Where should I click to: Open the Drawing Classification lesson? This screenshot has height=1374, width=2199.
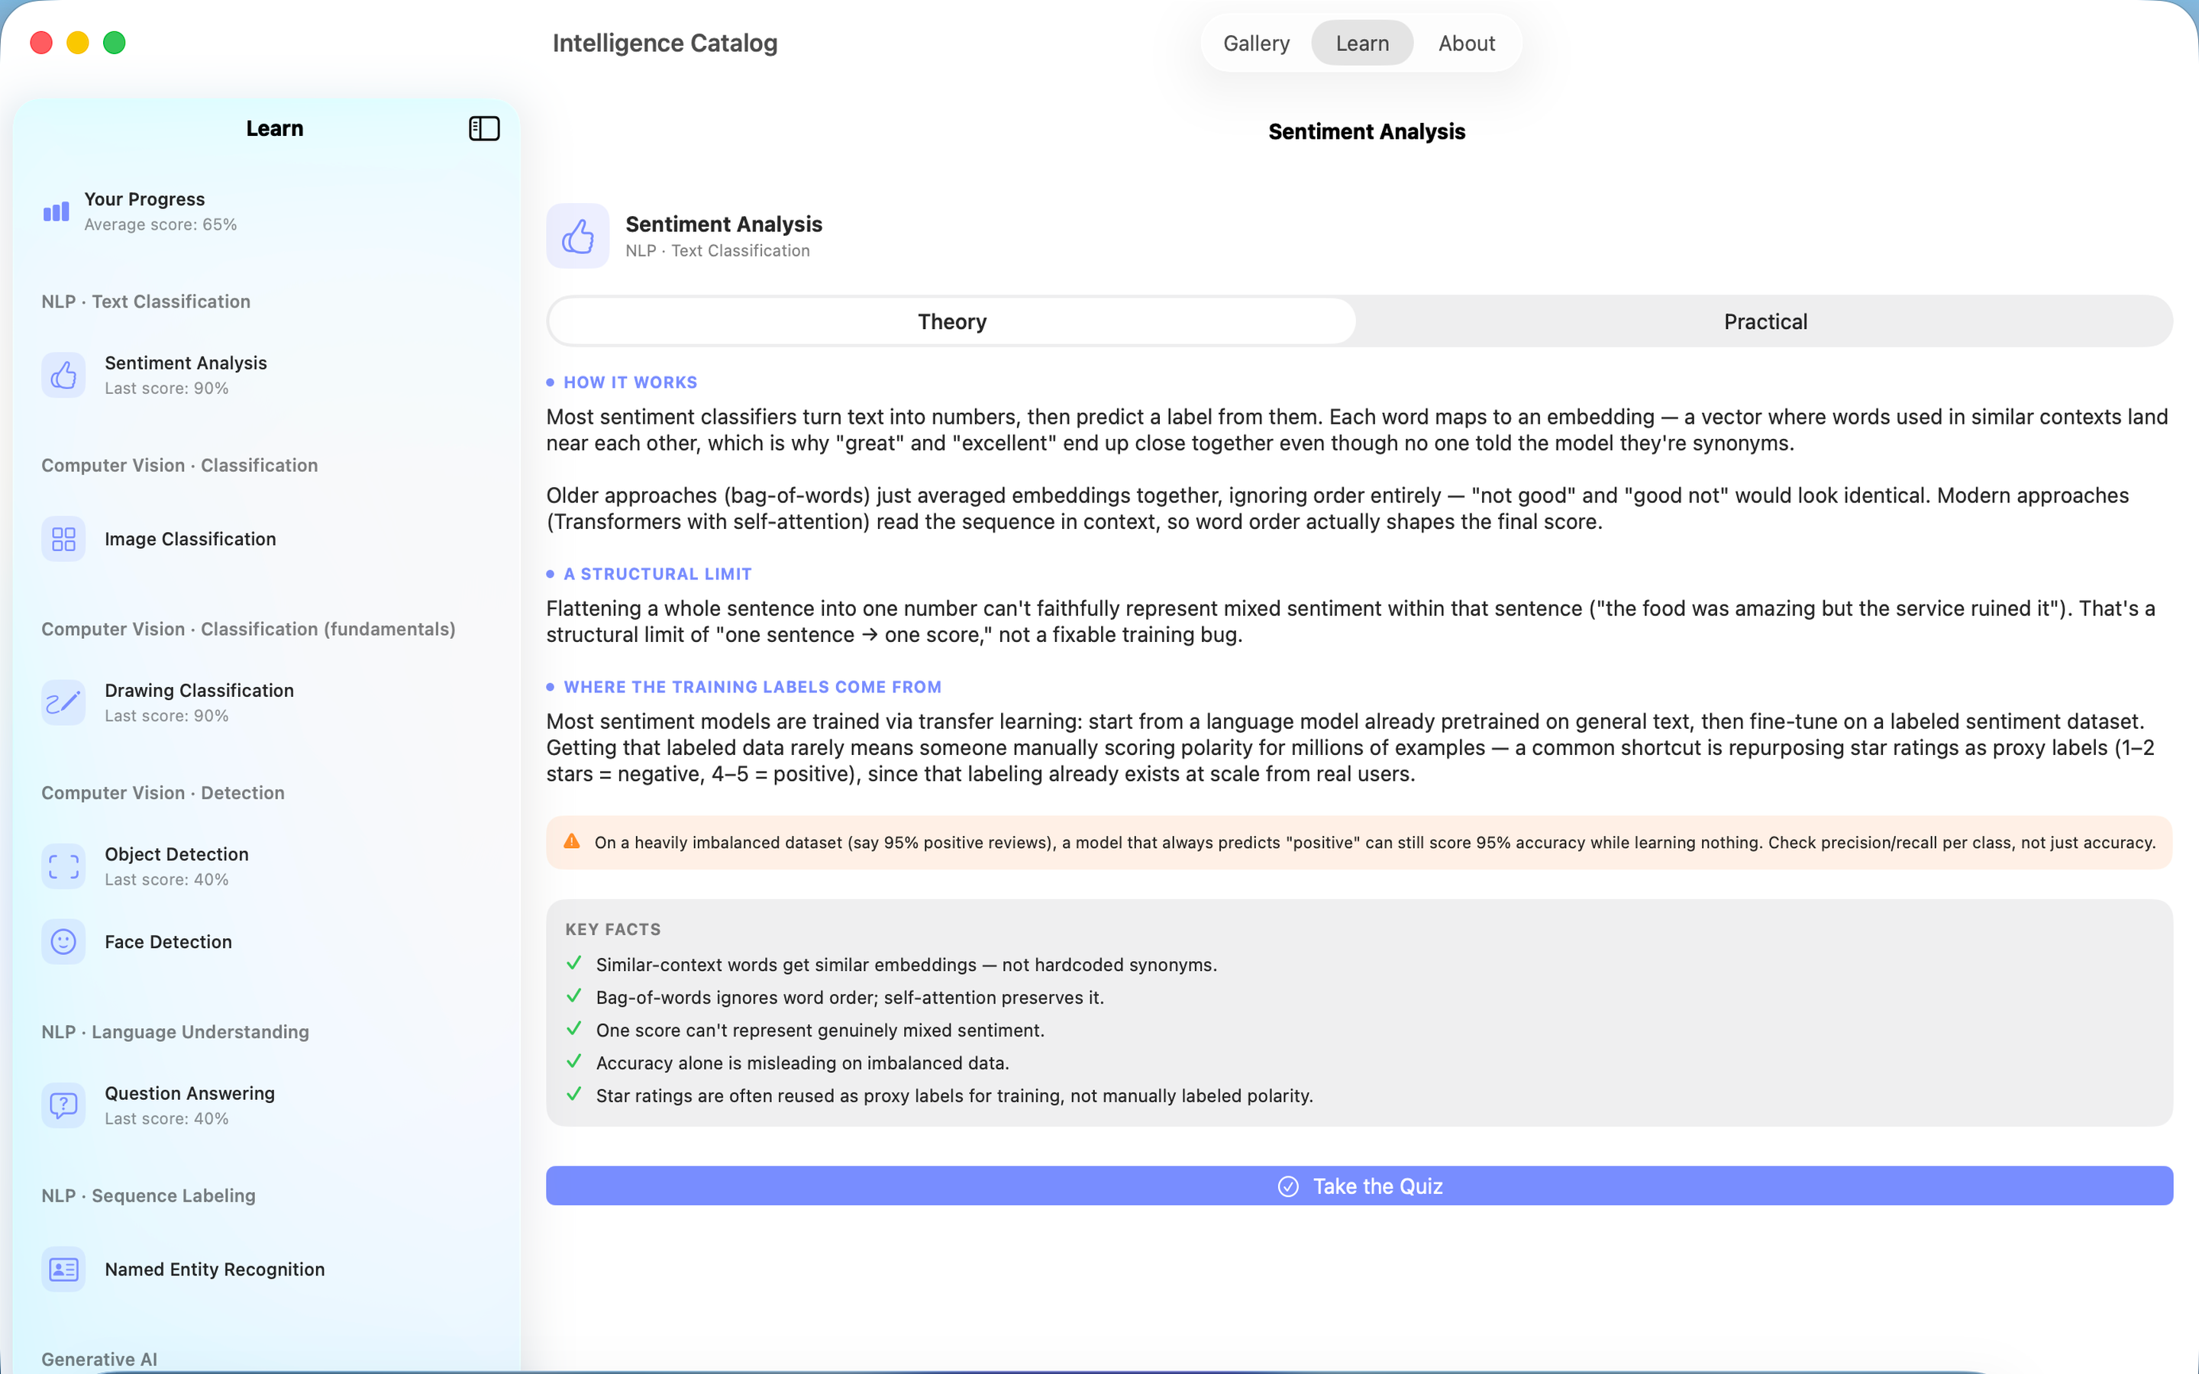266,702
